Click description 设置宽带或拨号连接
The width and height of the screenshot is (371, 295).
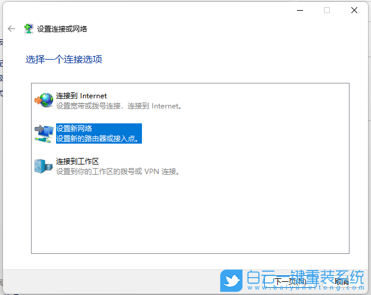(119, 106)
